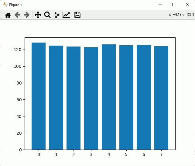Activate the Zoom to rectangle magnifier tool
The height and width of the screenshot is (166, 195).
pyautogui.click(x=47, y=15)
